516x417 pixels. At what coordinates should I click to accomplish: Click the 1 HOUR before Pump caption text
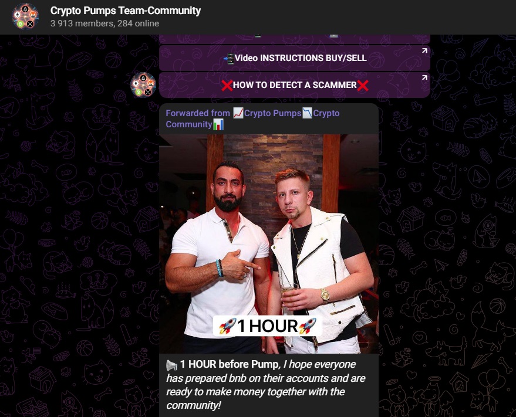tap(265, 384)
